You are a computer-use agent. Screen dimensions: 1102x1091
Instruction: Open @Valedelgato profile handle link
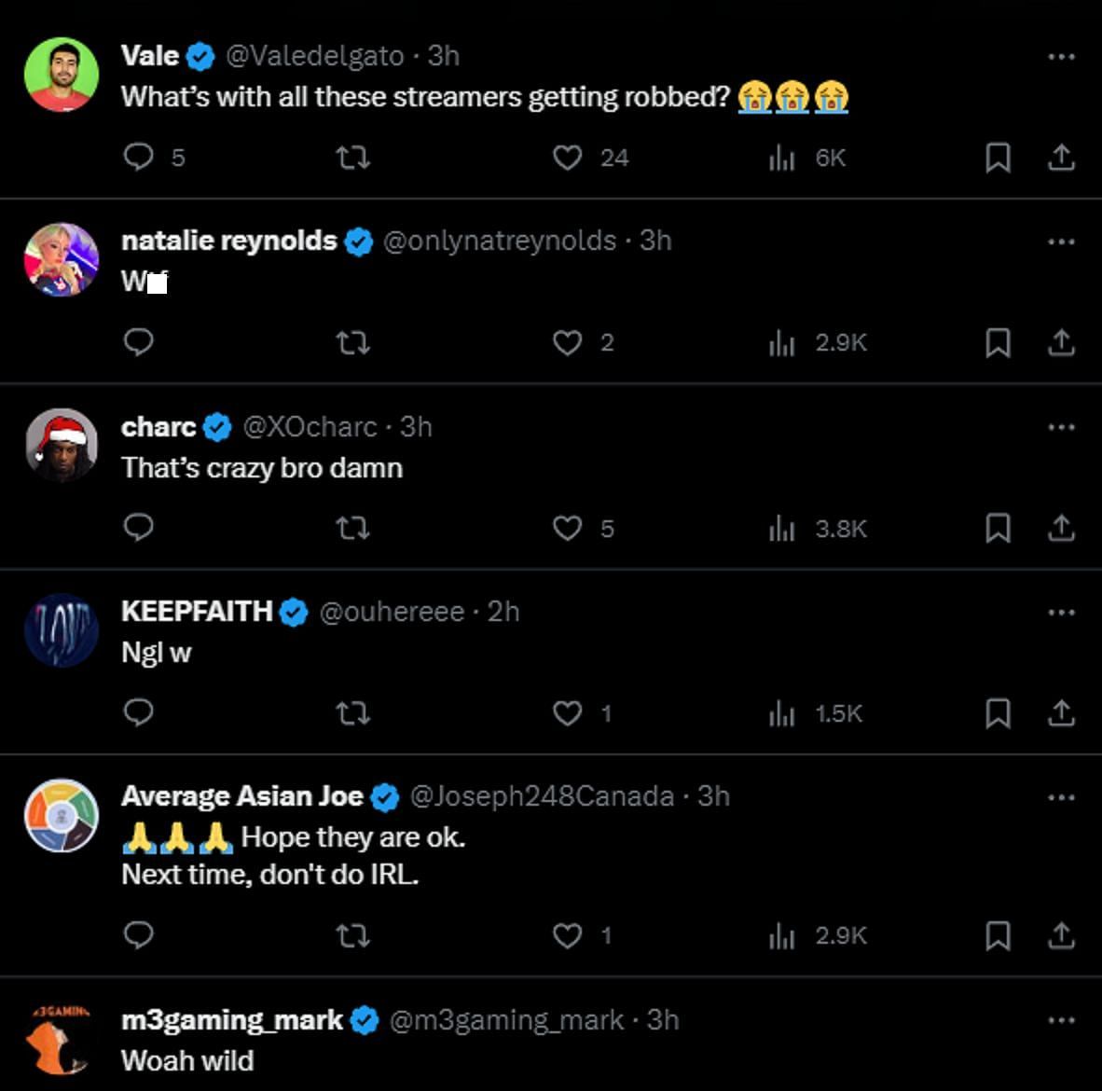pyautogui.click(x=314, y=56)
